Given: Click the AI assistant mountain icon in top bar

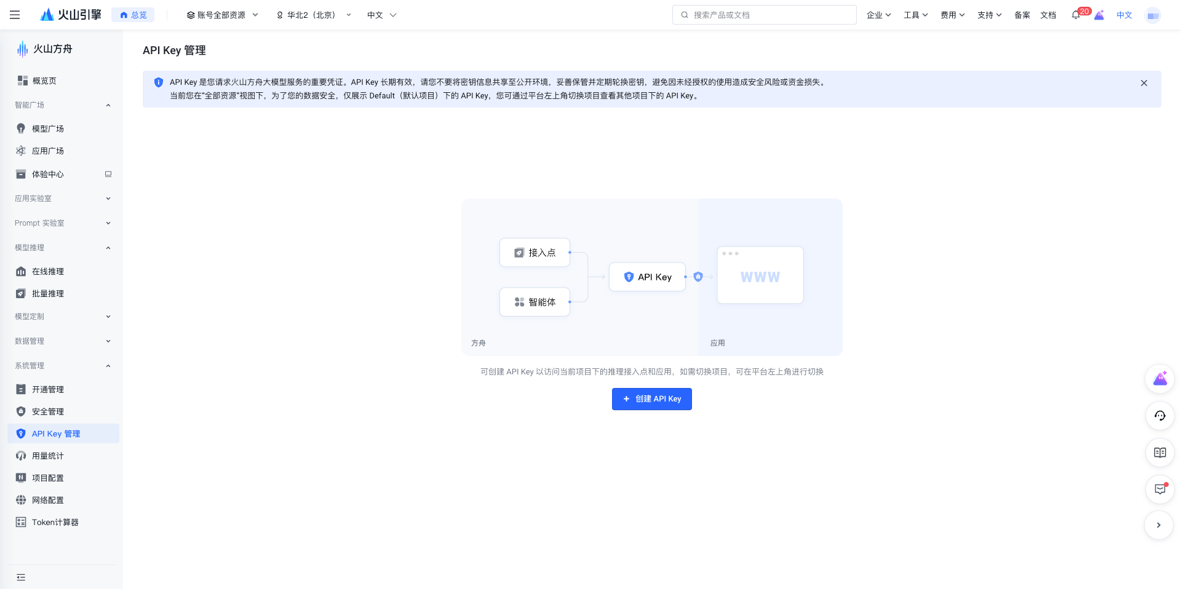Looking at the screenshot, I should point(1099,15).
